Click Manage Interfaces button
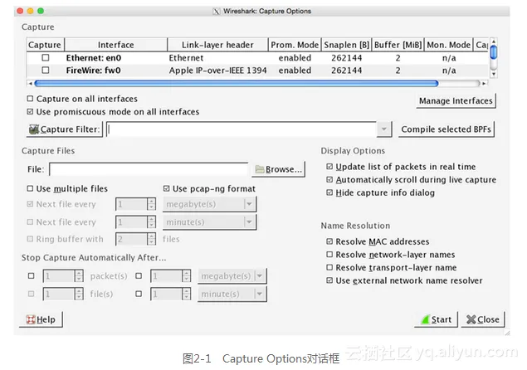The height and width of the screenshot is (370, 527). (456, 101)
